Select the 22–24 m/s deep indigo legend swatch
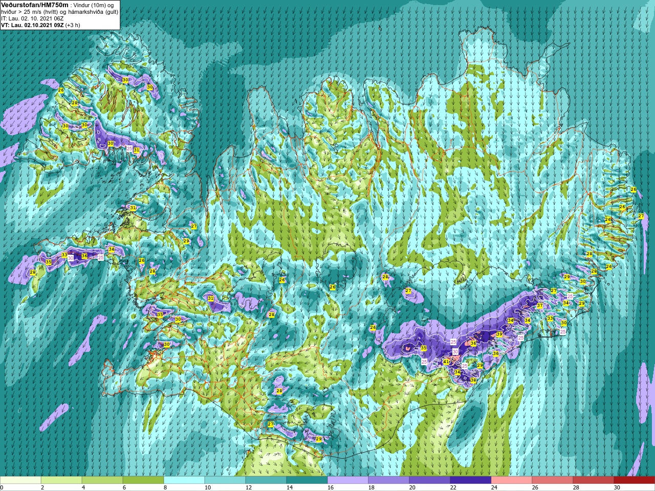 click(x=471, y=480)
